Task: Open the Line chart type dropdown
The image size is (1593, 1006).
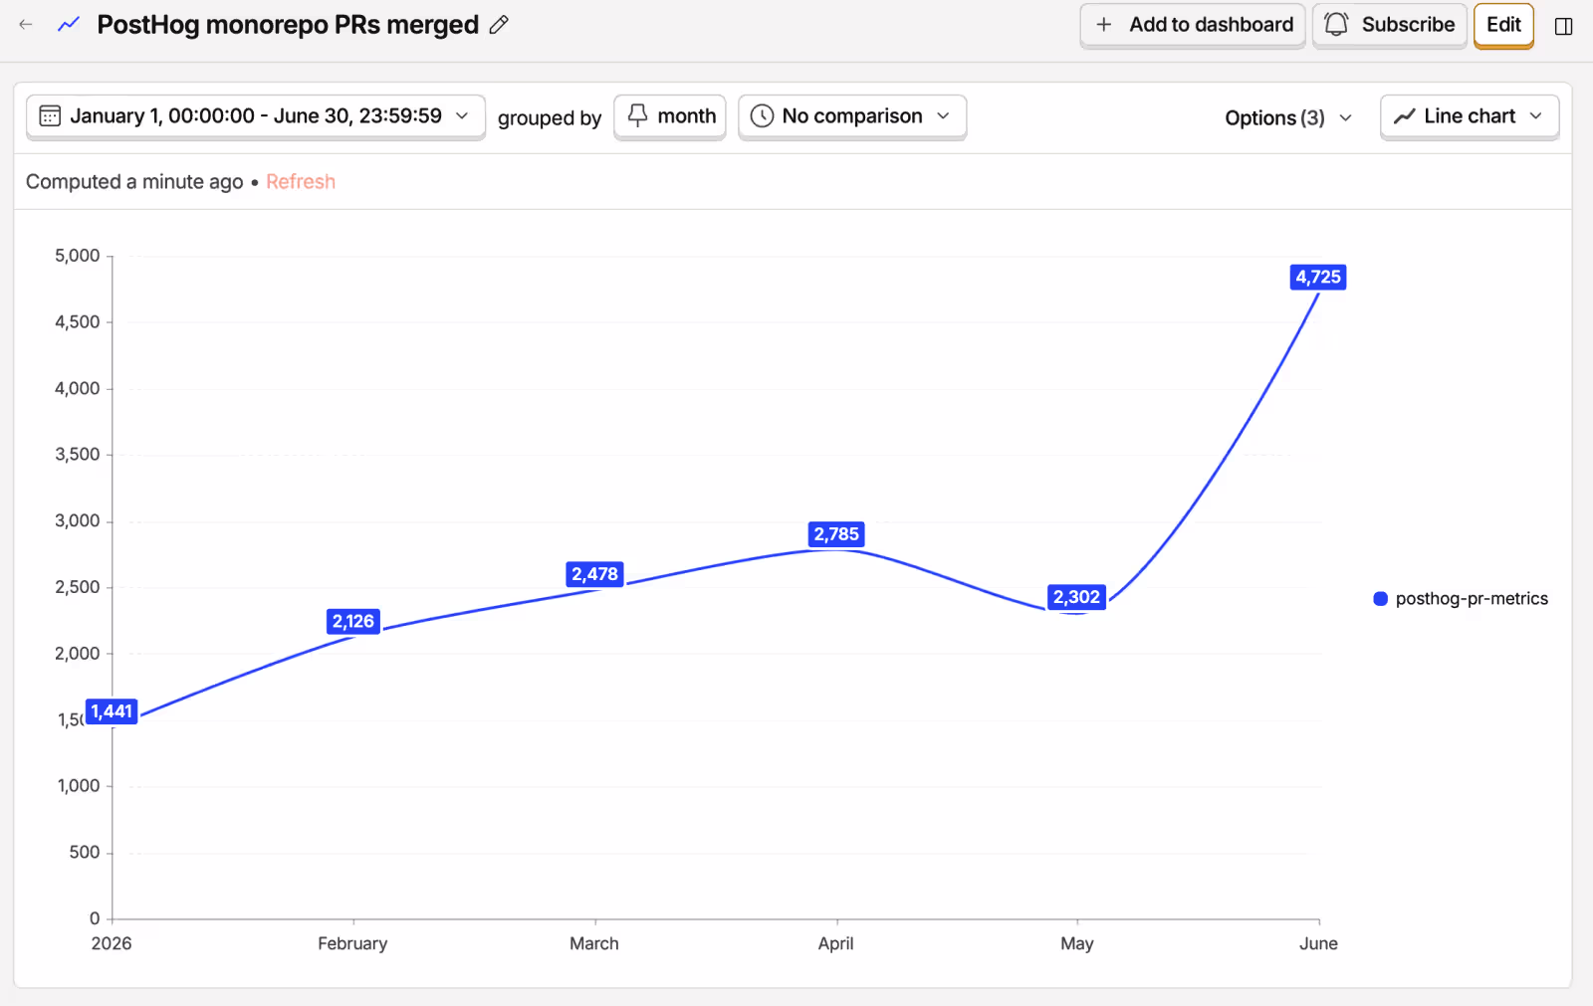Action: point(1470,116)
